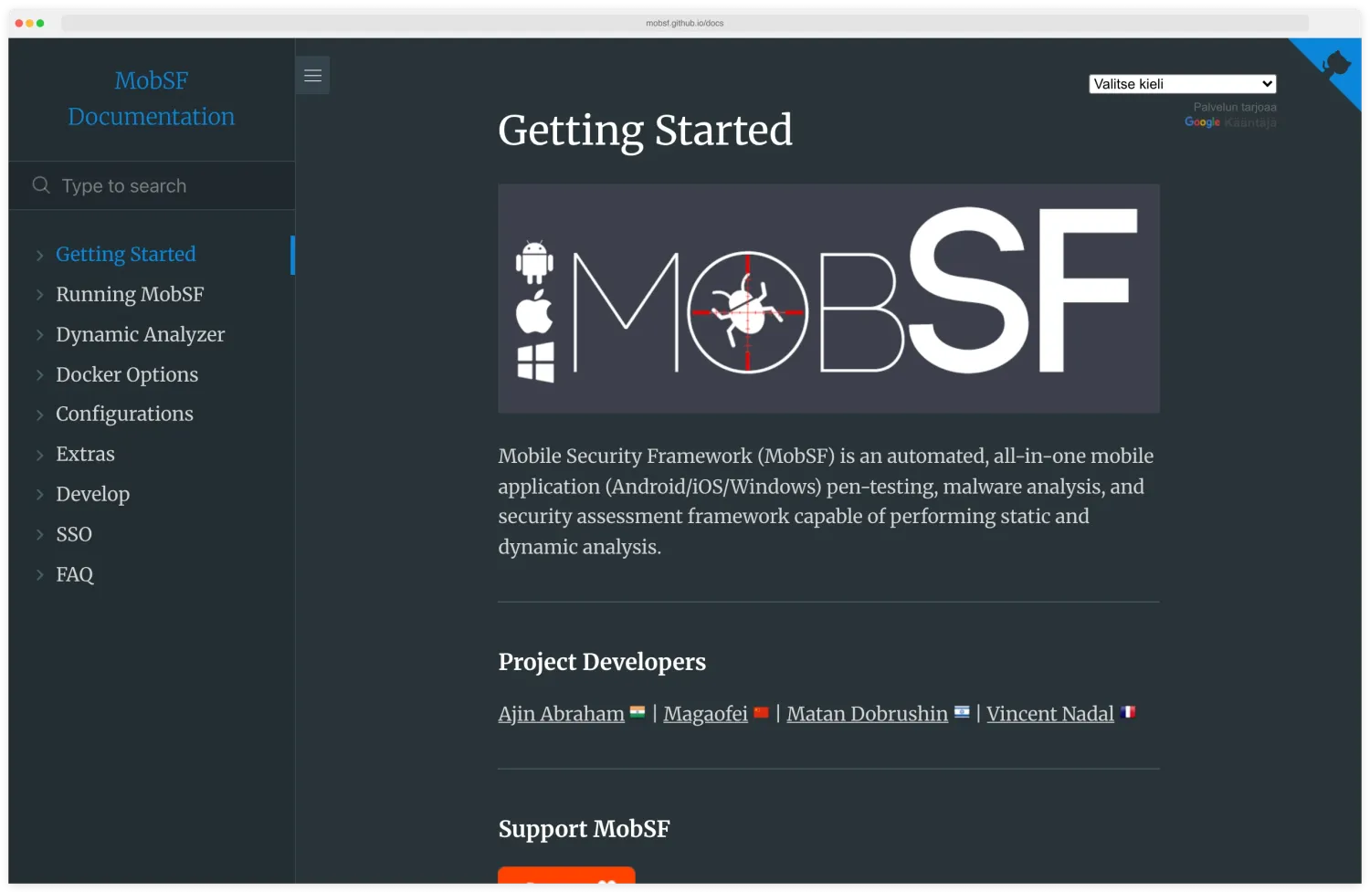This screenshot has width=1370, height=892.
Task: Open Matan Dobrushin's profile link
Action: tap(867, 714)
